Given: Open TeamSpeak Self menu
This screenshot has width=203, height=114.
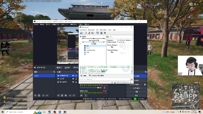Looking at the screenshot, I should [97, 30].
